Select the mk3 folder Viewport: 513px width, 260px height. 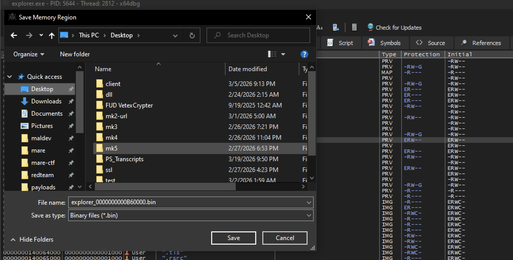pyautogui.click(x=111, y=127)
